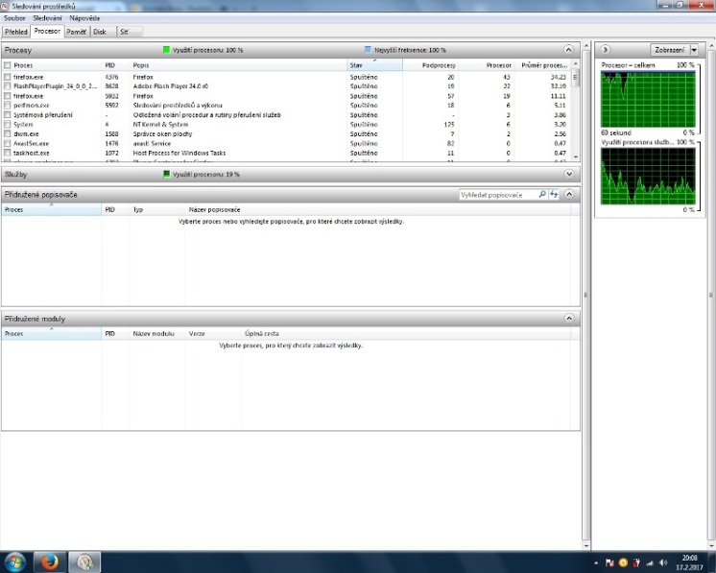Image resolution: width=716 pixels, height=573 pixels.
Task: Click the Resource Monitor taskbar icon
Action: (84, 561)
